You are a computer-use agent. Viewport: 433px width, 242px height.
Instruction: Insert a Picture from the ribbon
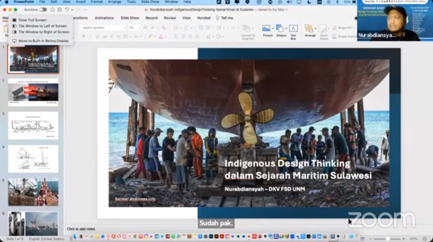click(266, 28)
